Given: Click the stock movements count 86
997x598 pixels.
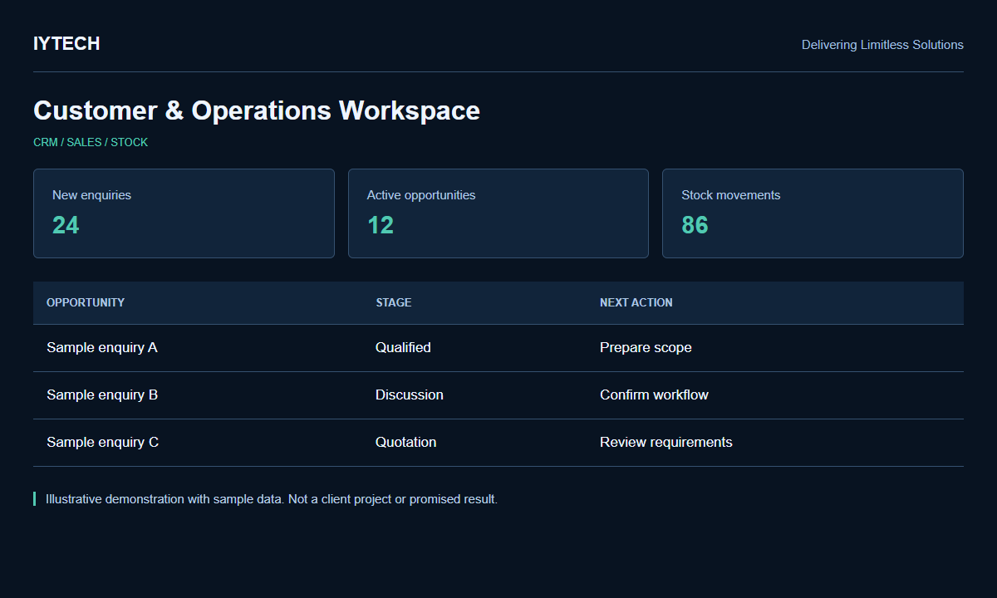Looking at the screenshot, I should (695, 225).
